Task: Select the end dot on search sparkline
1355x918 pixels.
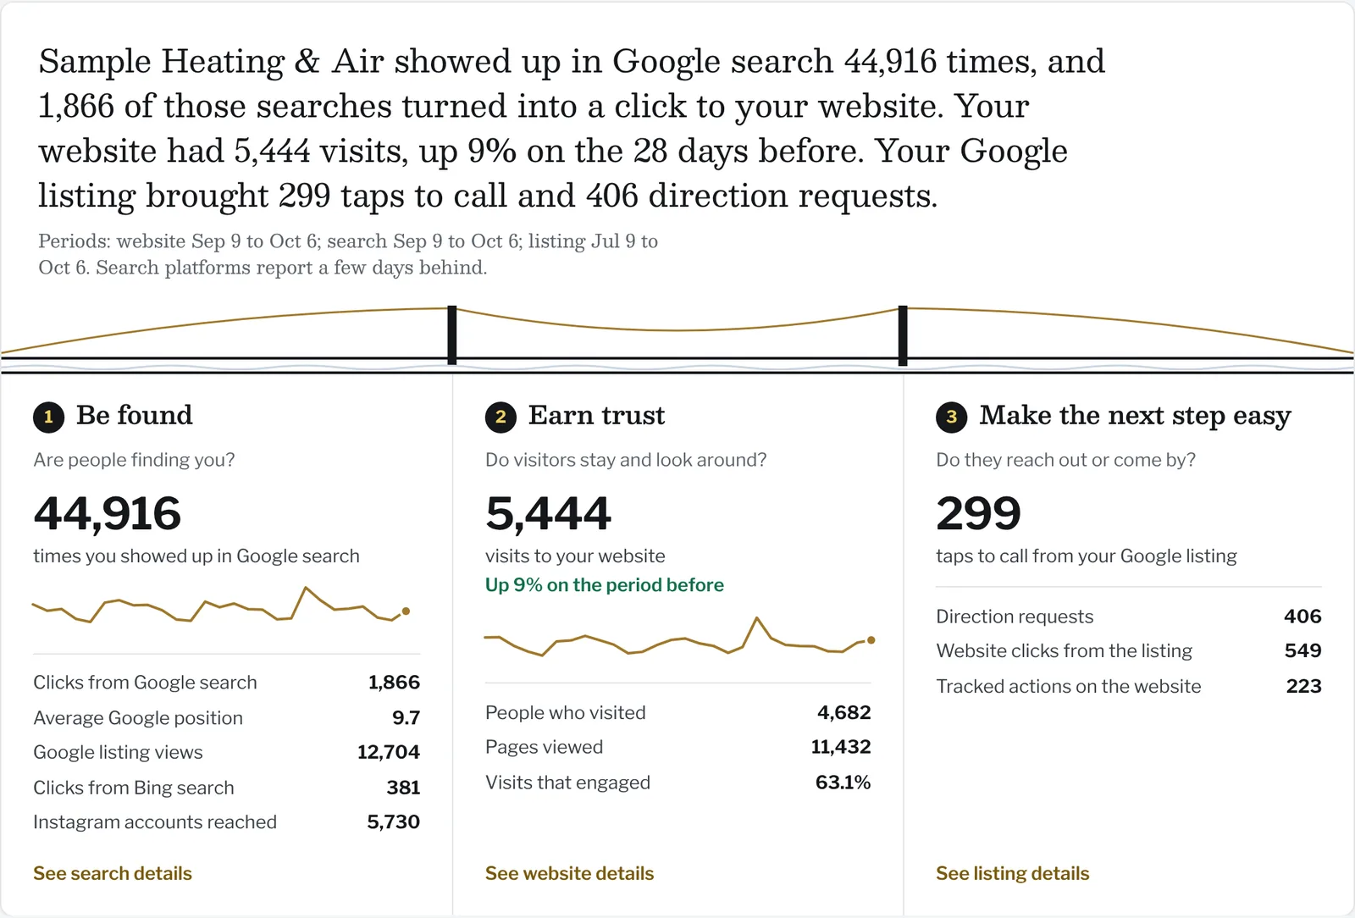Action: (406, 611)
